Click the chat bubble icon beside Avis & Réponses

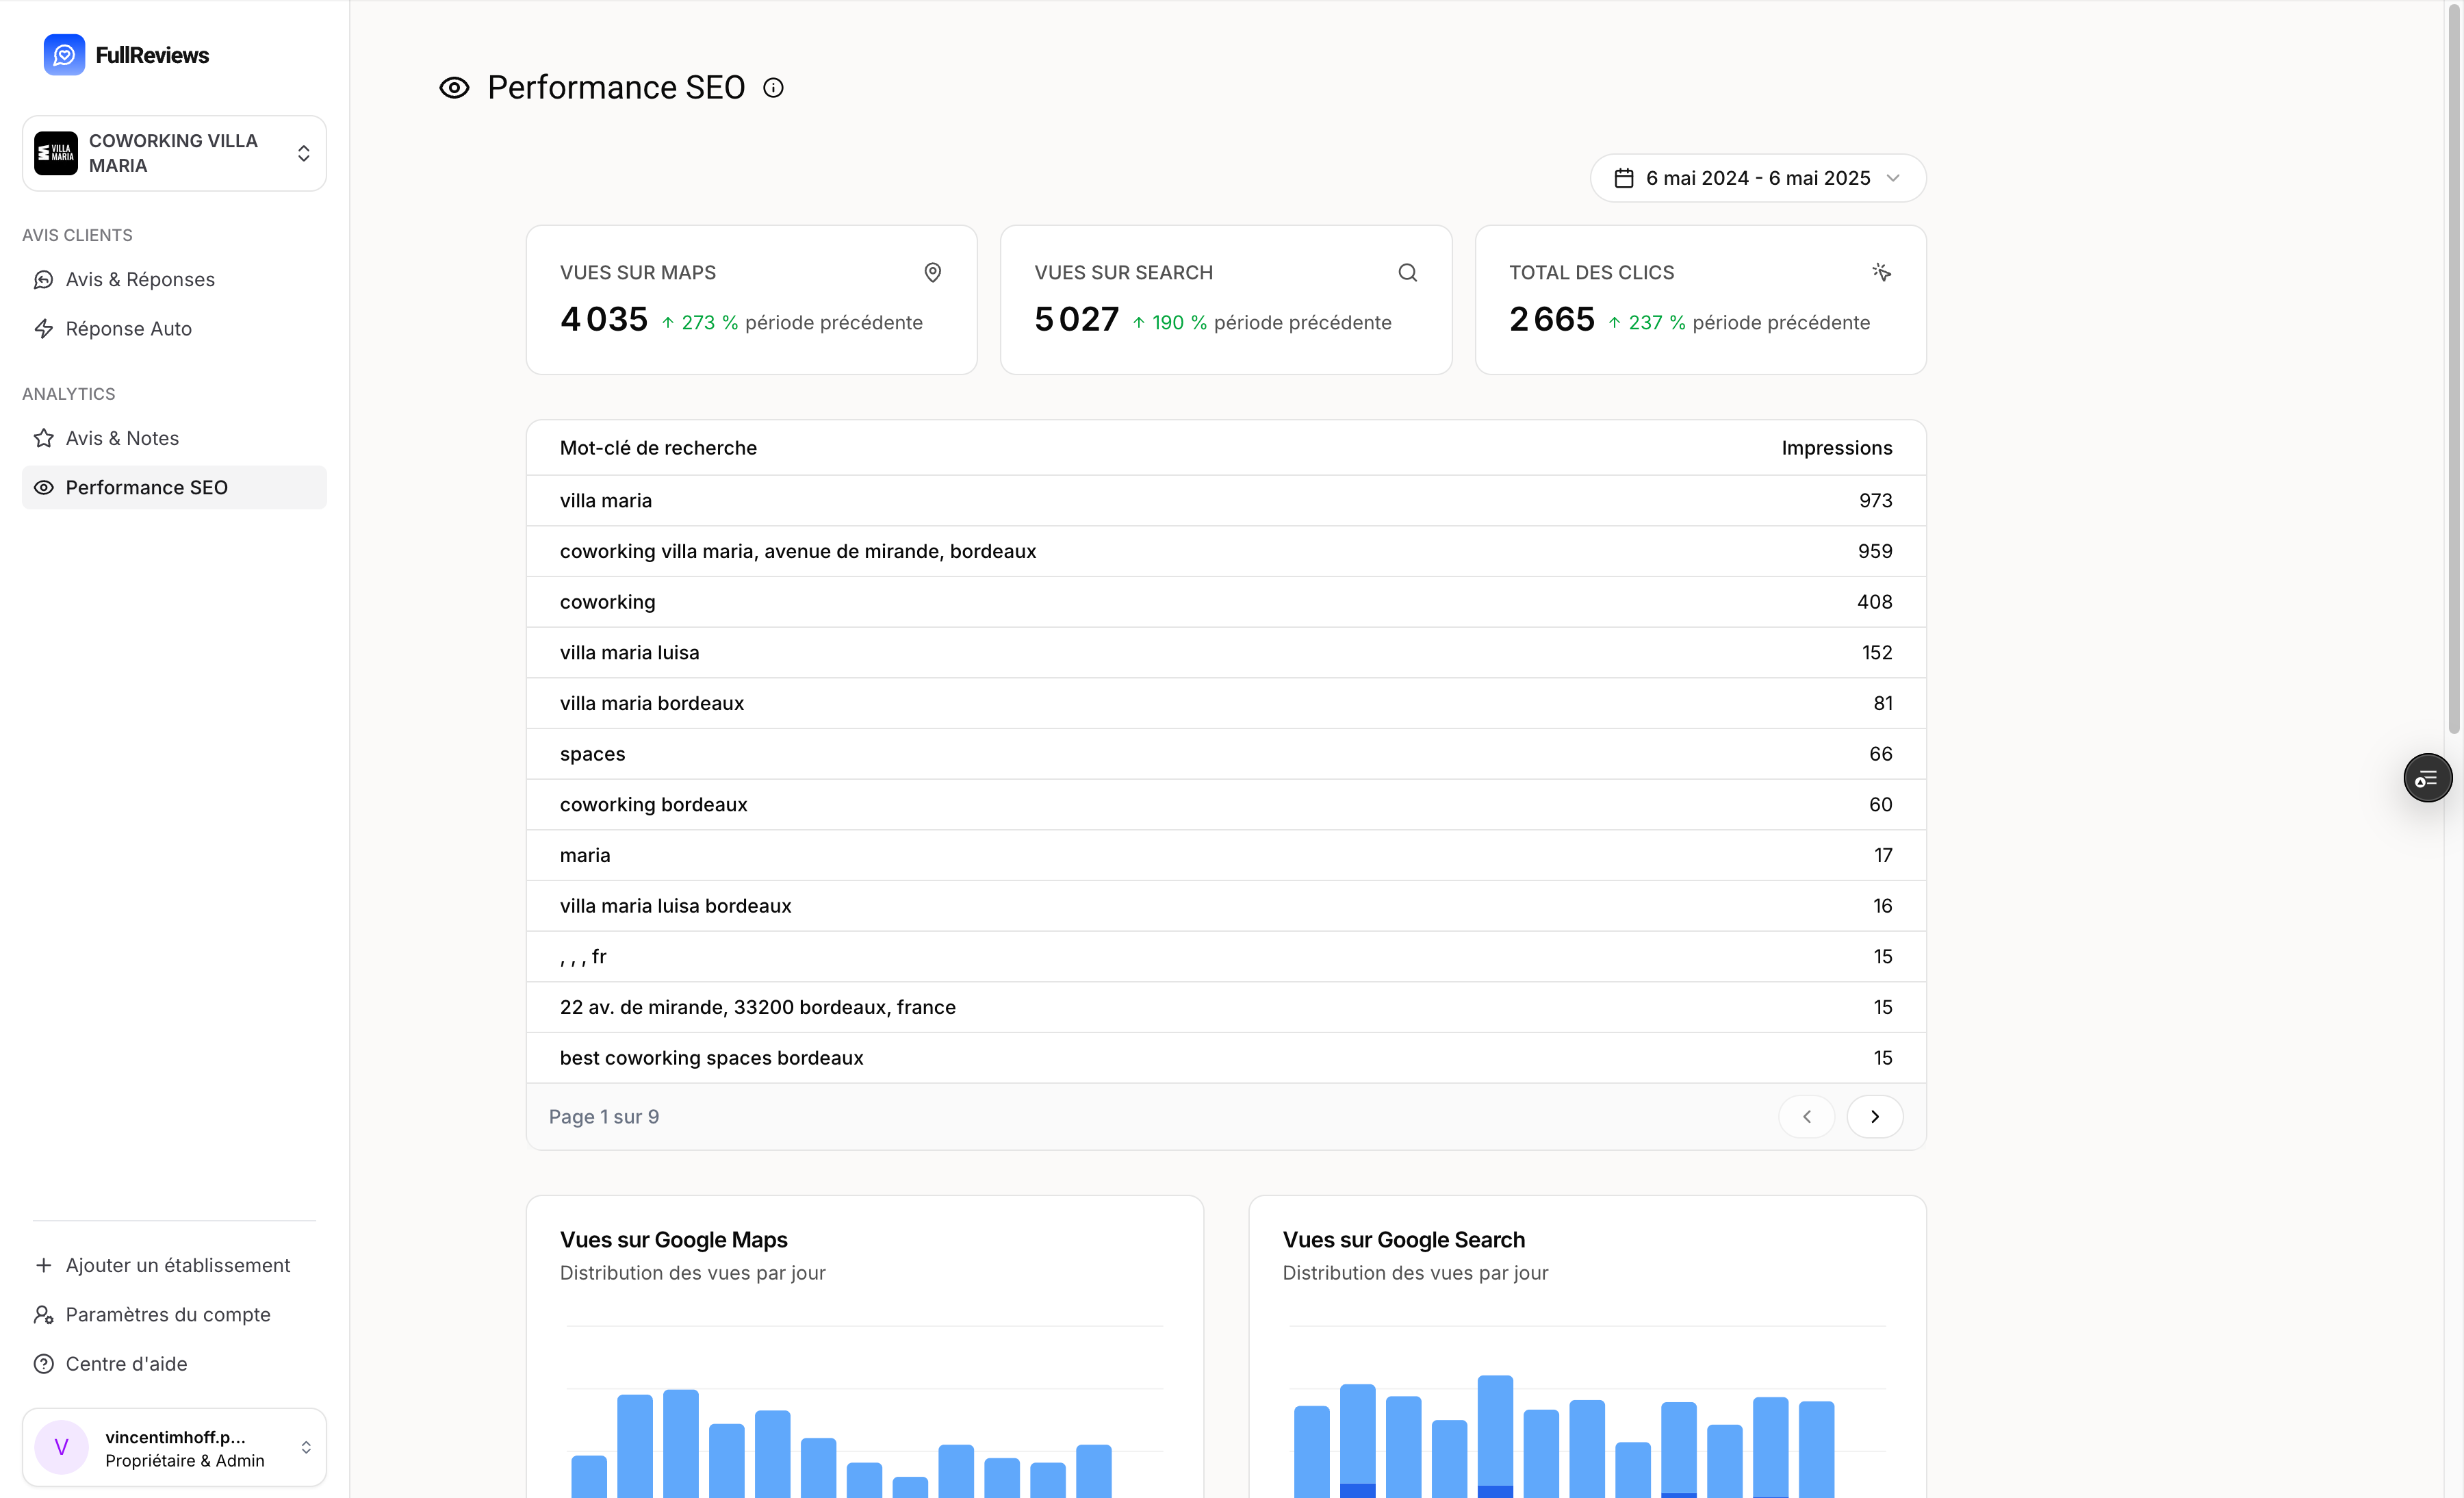pos(43,279)
